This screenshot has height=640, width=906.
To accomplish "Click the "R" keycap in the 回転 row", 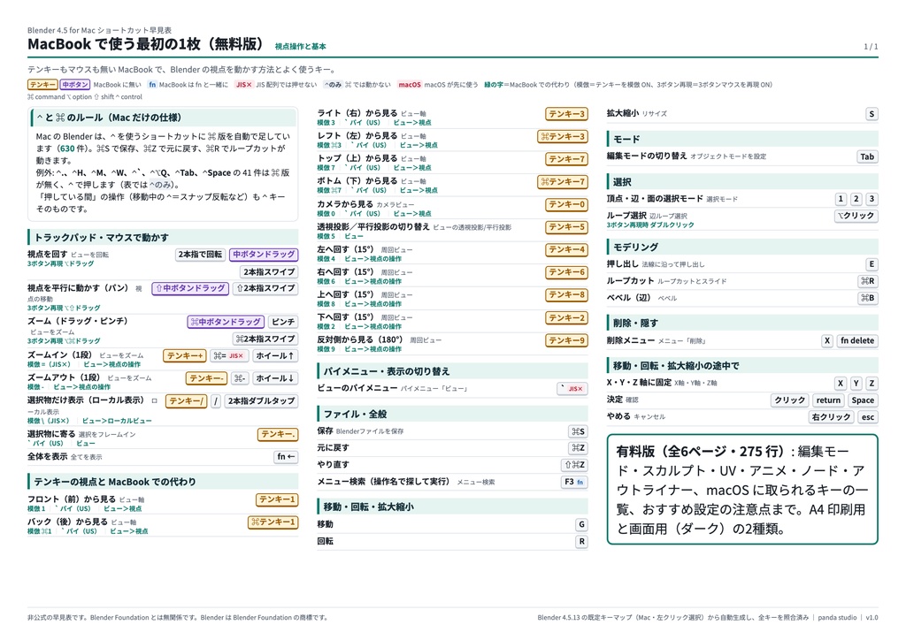I will click(x=582, y=541).
